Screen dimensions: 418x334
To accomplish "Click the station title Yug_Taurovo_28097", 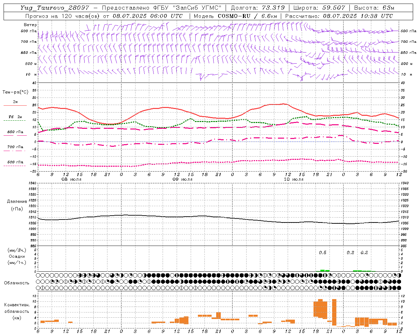I will 55,8.
